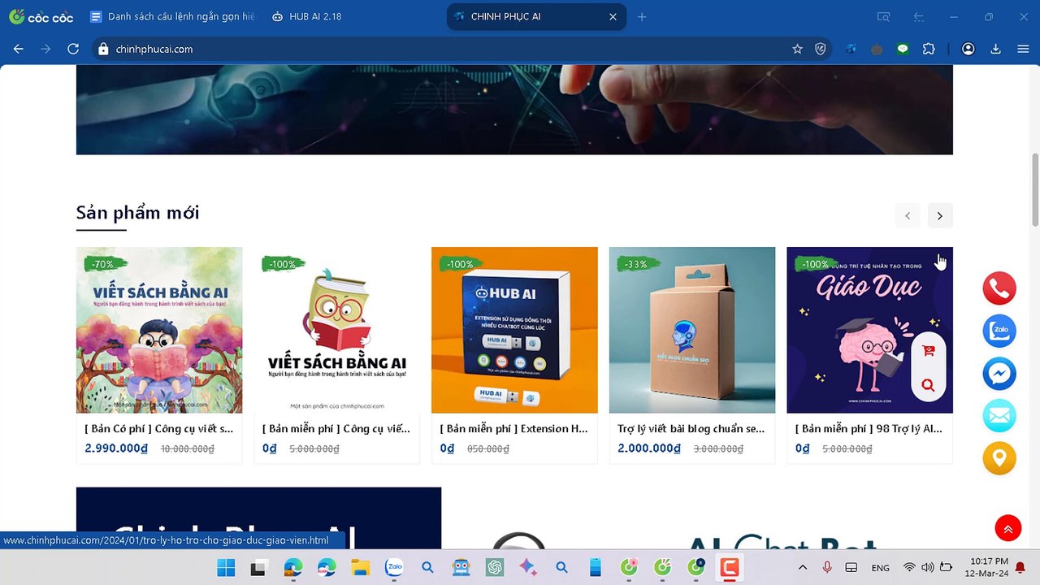1040x585 pixels.
Task: Open the orange map location floating button
Action: [x=999, y=458]
